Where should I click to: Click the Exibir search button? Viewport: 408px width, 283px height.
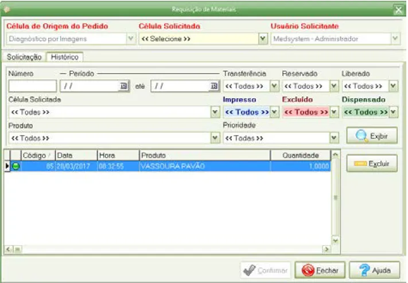pos(372,135)
